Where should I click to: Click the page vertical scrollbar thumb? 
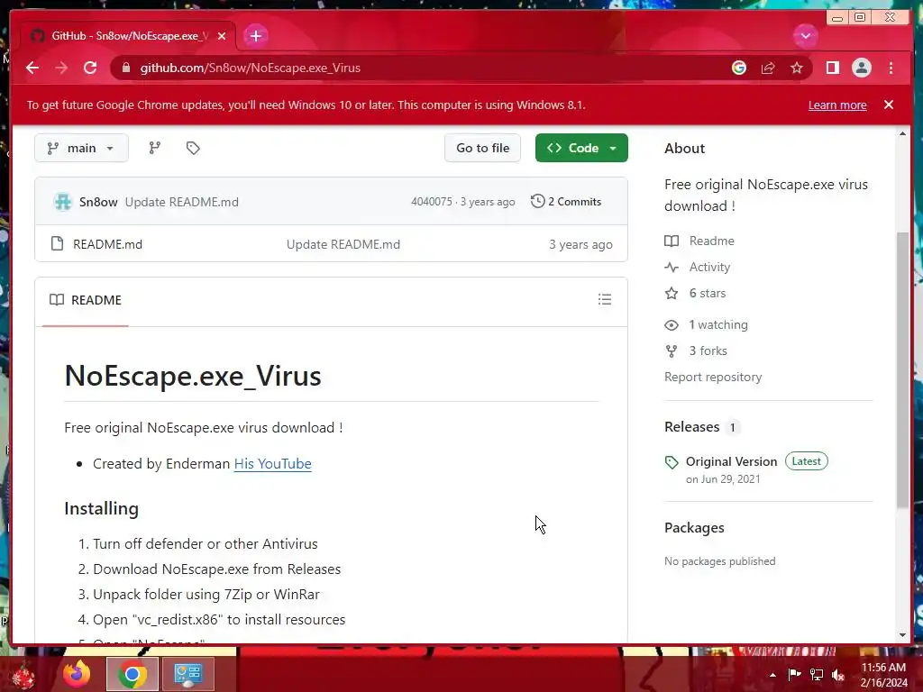point(902,369)
